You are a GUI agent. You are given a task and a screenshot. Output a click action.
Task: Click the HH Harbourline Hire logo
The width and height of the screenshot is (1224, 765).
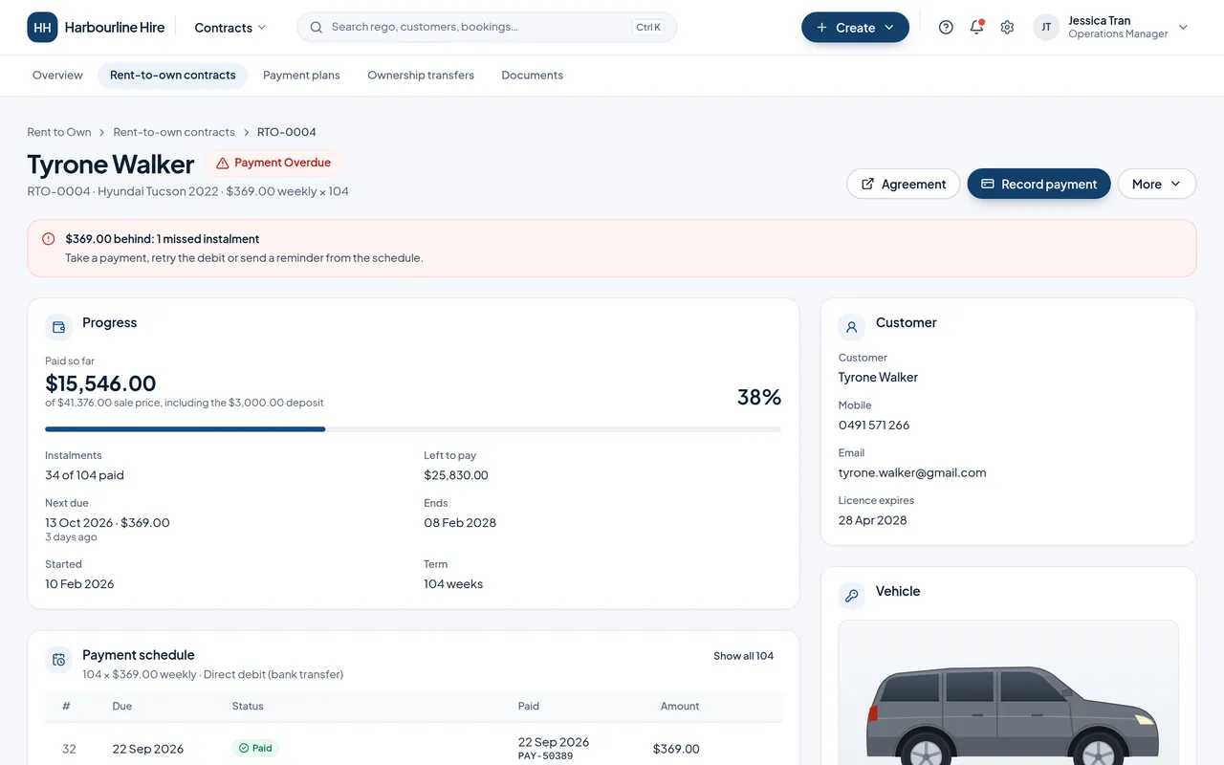click(x=96, y=28)
